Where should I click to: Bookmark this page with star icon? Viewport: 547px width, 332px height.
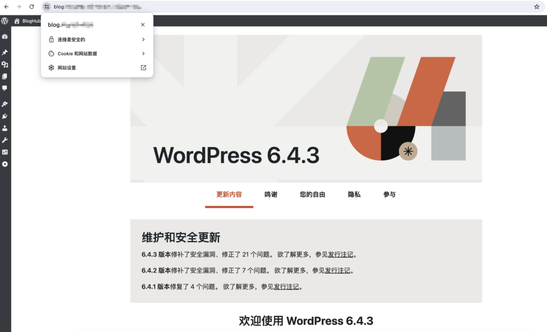(x=536, y=6)
